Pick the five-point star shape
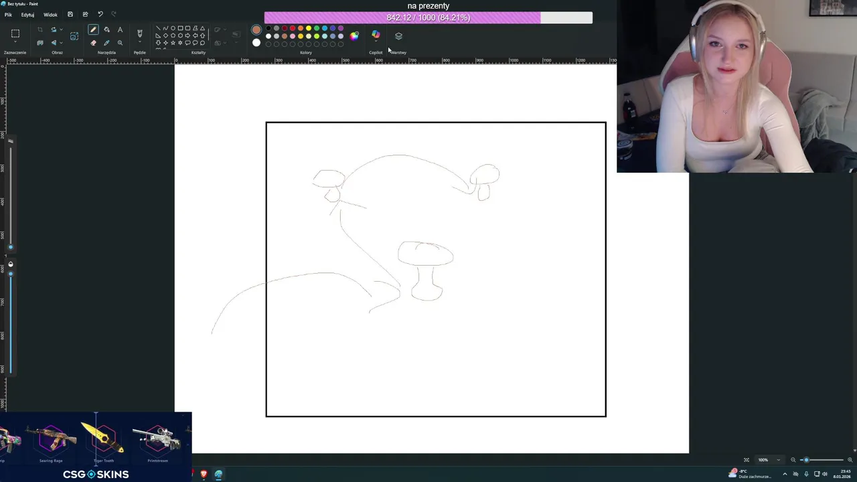This screenshot has width=857, height=482. 173,43
